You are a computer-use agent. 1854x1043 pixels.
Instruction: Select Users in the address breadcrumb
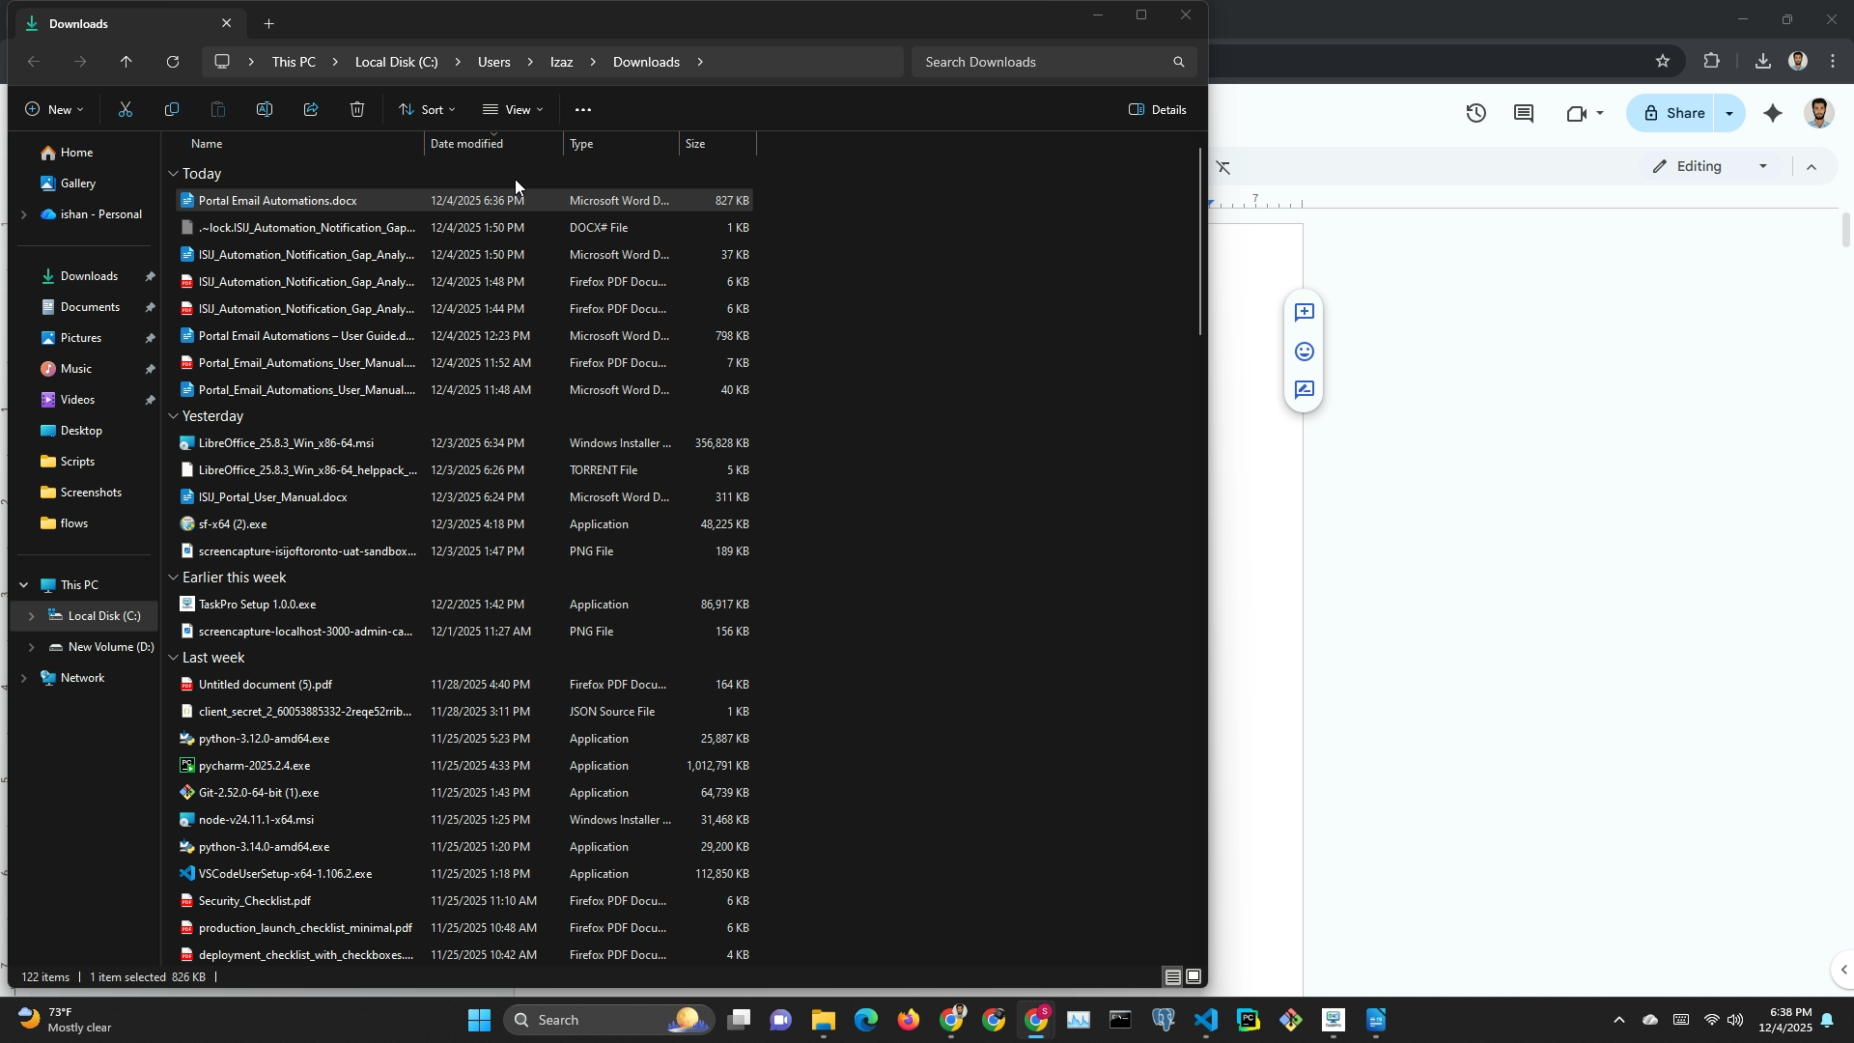493,62
